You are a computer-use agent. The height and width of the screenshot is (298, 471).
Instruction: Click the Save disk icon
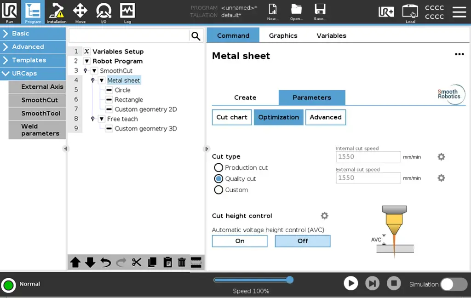320,12
